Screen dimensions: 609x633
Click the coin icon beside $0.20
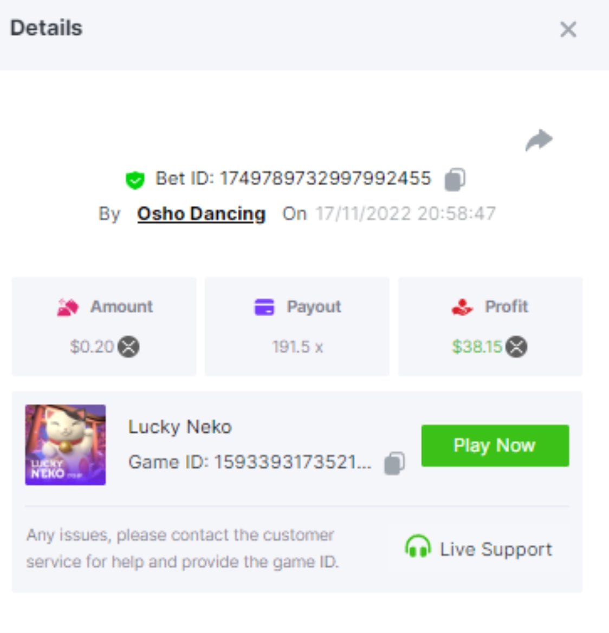(128, 347)
